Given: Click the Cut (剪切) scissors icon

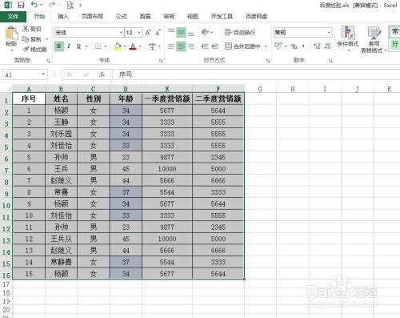Looking at the screenshot, I should point(26,29).
